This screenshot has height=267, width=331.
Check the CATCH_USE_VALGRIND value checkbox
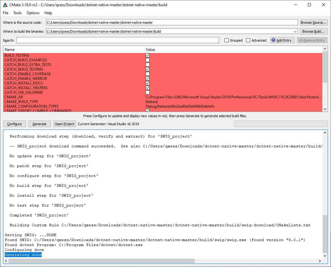147,92
